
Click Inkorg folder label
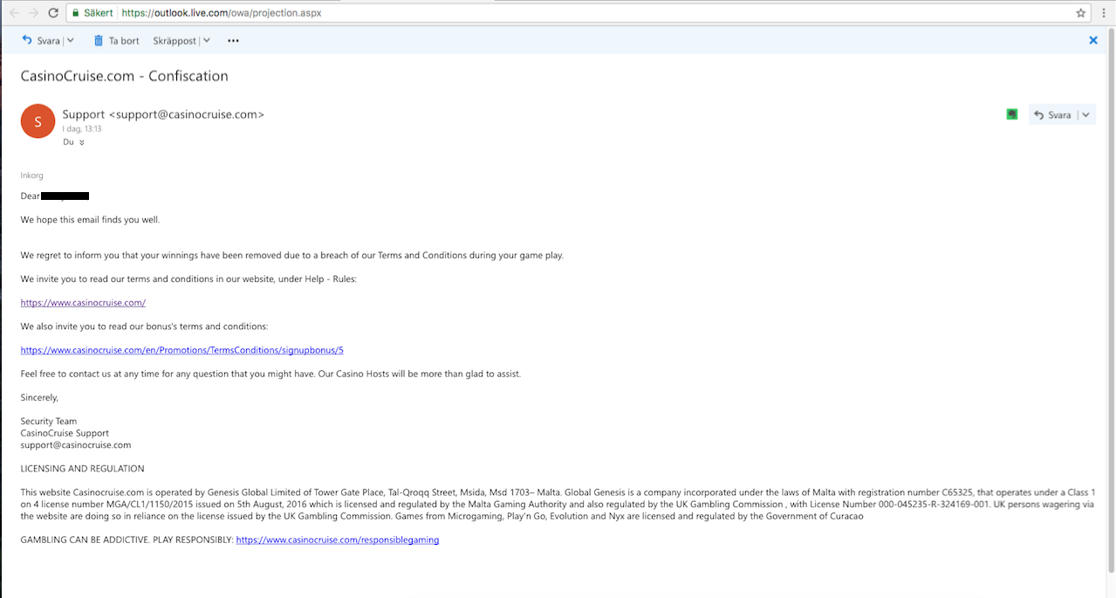32,175
